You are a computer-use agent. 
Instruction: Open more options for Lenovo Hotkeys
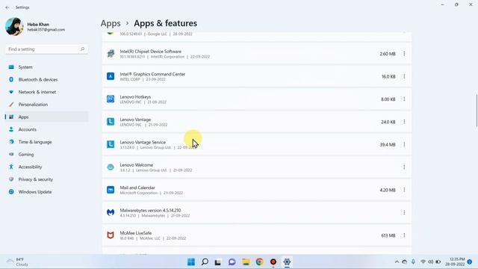tap(404, 99)
